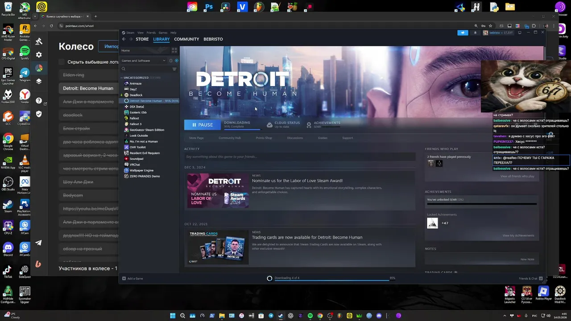Create a New Note in Notes panel

click(x=527, y=259)
